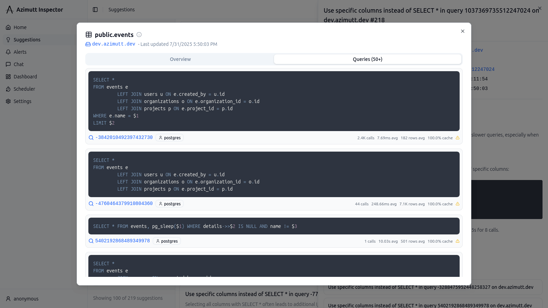Select the Queries (50+) tab
Viewport: 548px width, 308px height.
click(367, 59)
